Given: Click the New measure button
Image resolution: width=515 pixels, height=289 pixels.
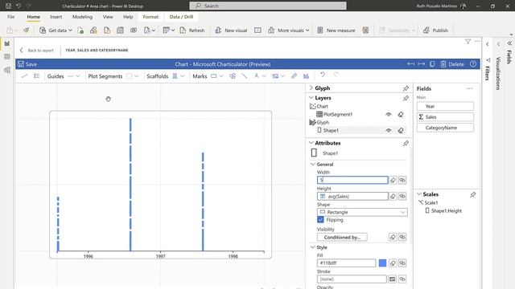Looking at the screenshot, I should click(336, 31).
